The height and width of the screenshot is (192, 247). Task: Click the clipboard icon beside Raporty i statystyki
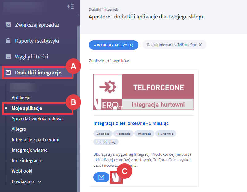point(8,41)
